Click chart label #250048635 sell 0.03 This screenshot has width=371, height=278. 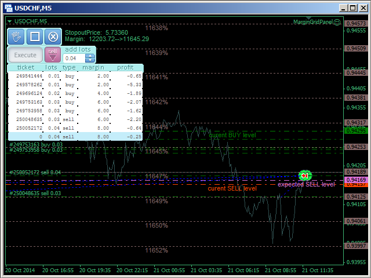point(35,193)
